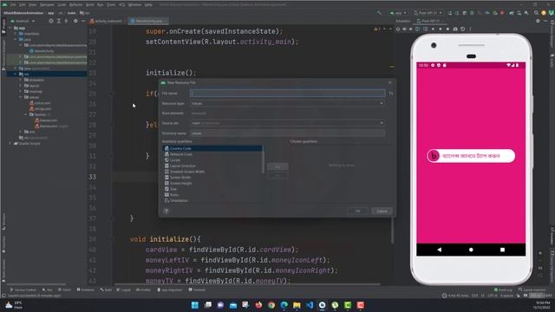Expand the manifests folder in project tree
Image resolution: width=555 pixels, height=312 pixels.
(16, 34)
